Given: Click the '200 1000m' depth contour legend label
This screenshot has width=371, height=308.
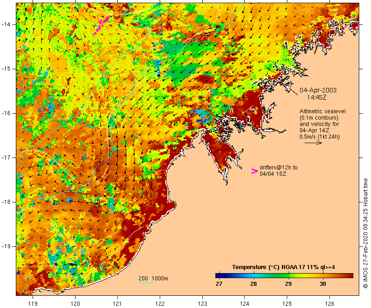Looking at the screenshot, I should point(153,279).
